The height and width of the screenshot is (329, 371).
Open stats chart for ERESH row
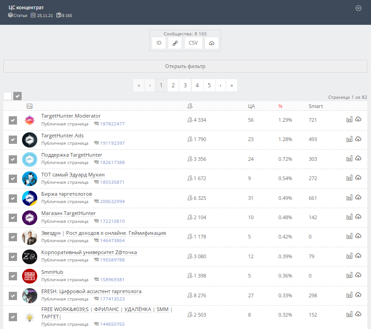349,295
